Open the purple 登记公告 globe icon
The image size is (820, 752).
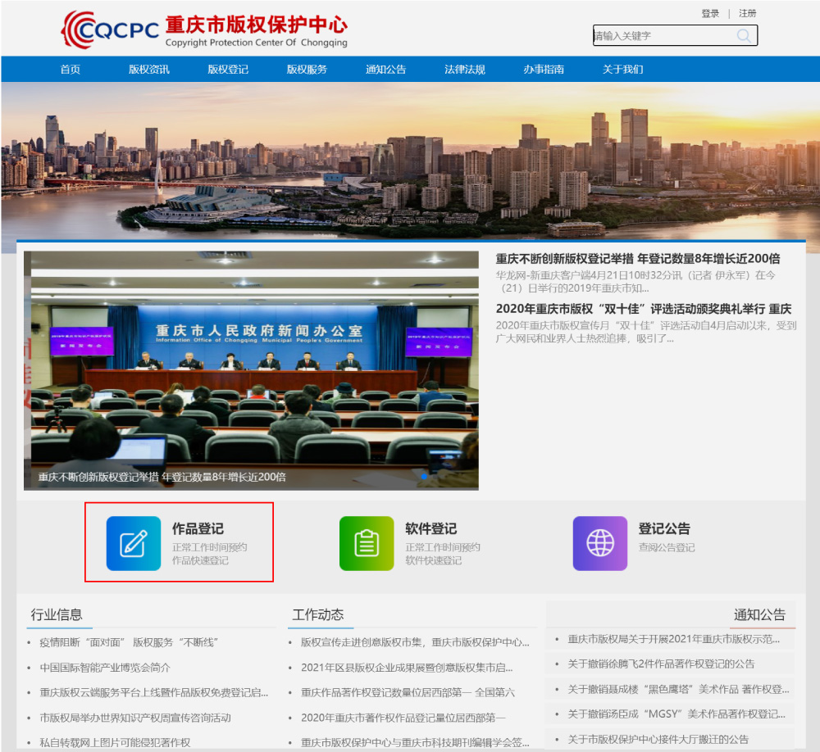(599, 543)
